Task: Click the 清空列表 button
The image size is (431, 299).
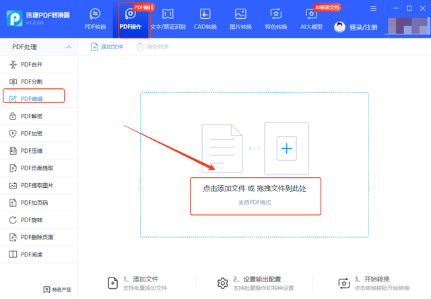Action: coord(153,46)
